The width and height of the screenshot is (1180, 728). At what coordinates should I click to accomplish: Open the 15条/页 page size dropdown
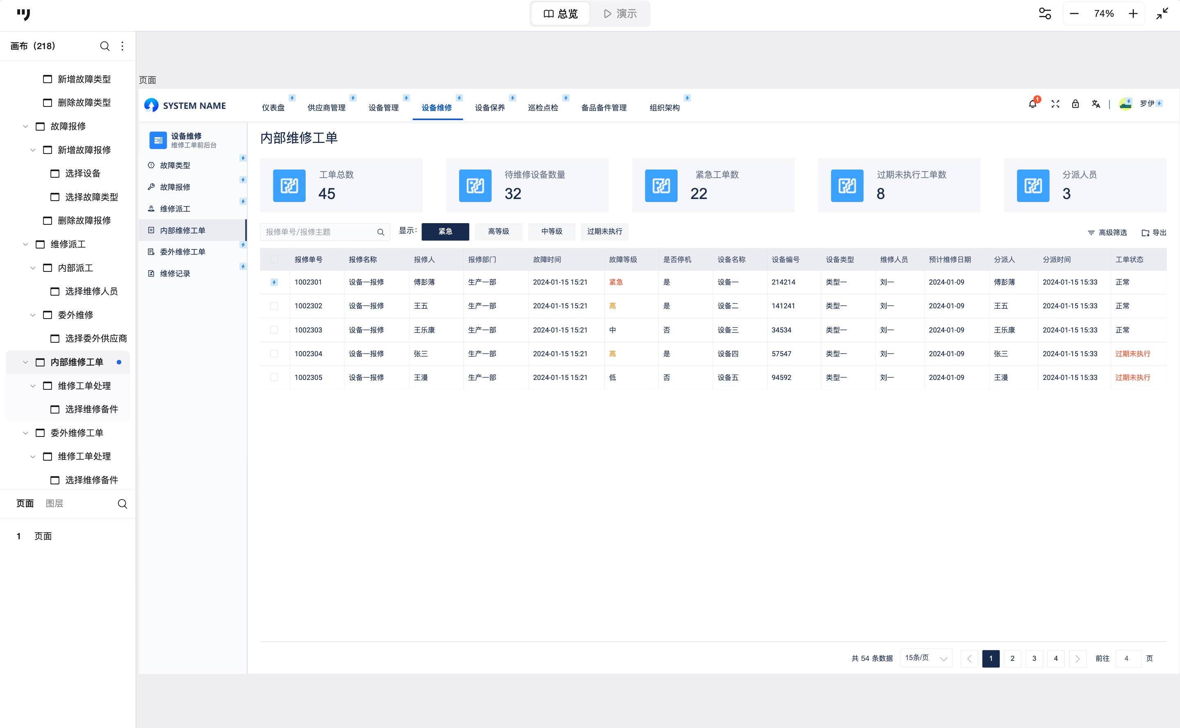[x=926, y=658]
